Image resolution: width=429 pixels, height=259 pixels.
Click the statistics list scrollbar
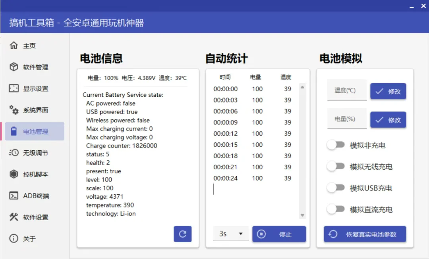302,151
